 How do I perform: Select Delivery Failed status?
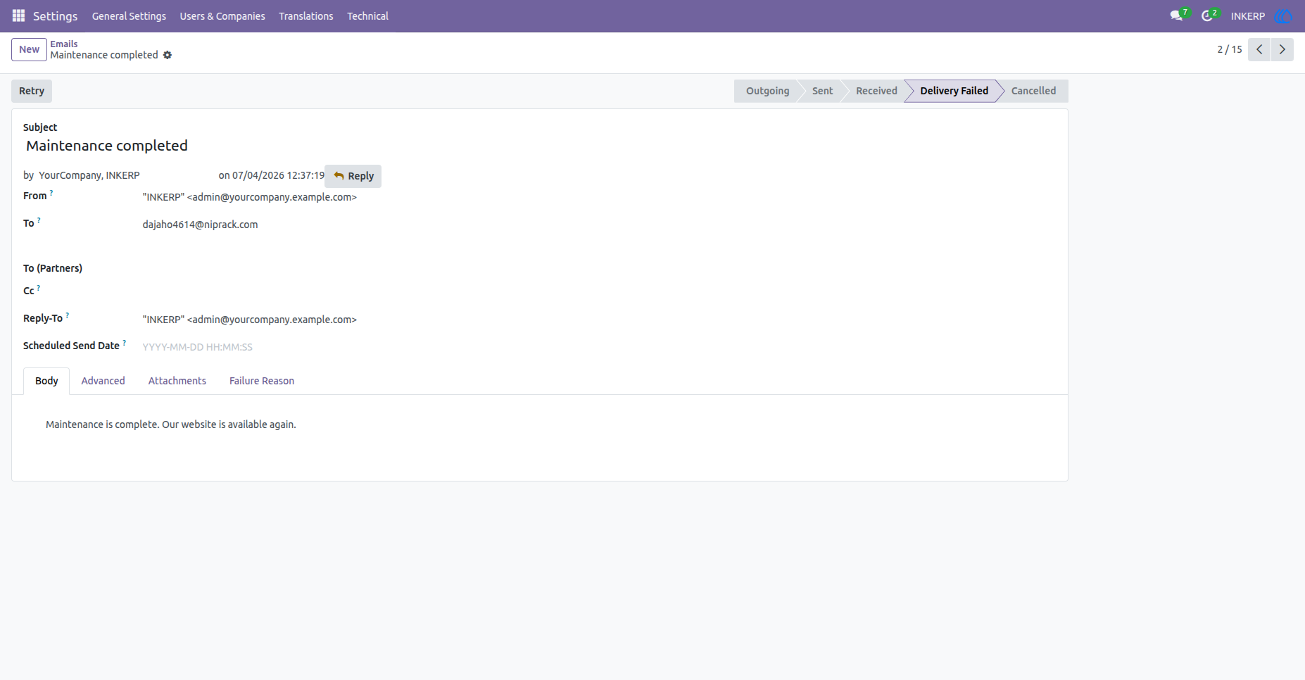[x=954, y=91]
